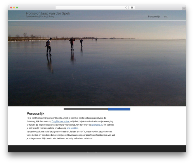Open the downloads icon beside the address bar

coord(132,7)
